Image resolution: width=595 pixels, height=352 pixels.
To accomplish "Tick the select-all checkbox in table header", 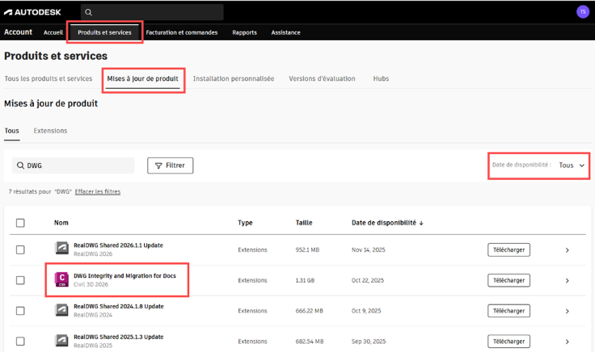I will [20, 223].
